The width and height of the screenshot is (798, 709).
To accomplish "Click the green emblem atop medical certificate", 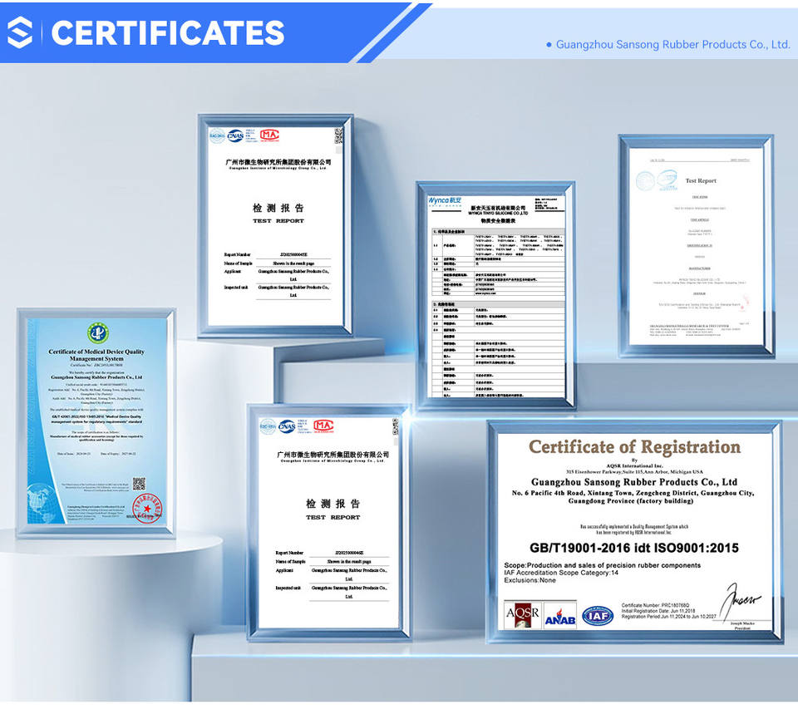I will click(x=98, y=333).
